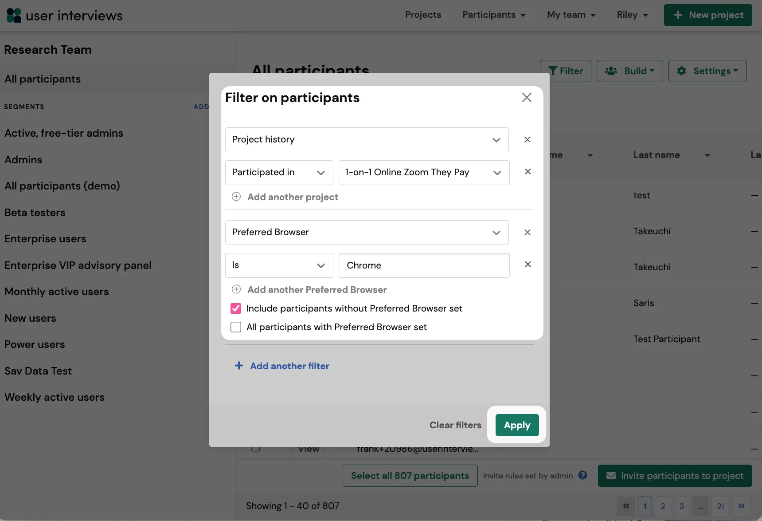Screen dimensions: 762x521
Task: Open the Beta testers segment
Action: point(35,213)
